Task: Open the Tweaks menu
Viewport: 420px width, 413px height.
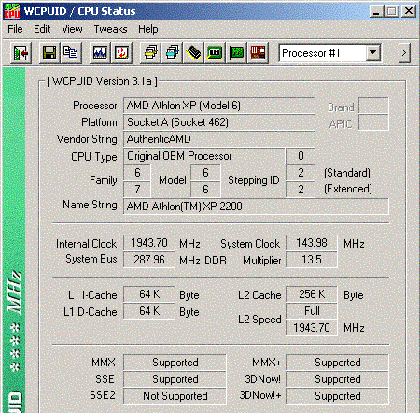Action: 110,29
